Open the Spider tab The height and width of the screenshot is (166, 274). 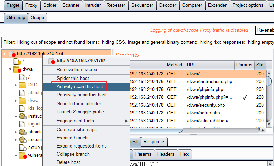pyautogui.click(x=50, y=5)
